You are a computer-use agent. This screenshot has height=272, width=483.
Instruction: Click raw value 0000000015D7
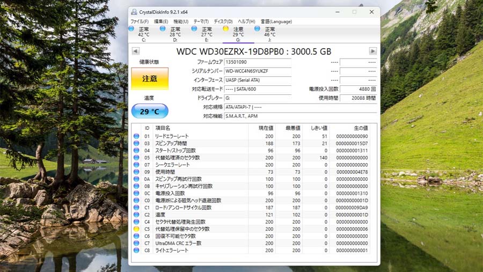(352, 143)
